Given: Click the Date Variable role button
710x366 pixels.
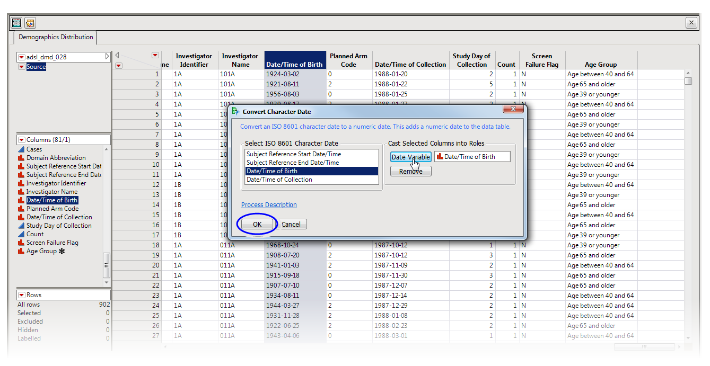Looking at the screenshot, I should [x=410, y=157].
